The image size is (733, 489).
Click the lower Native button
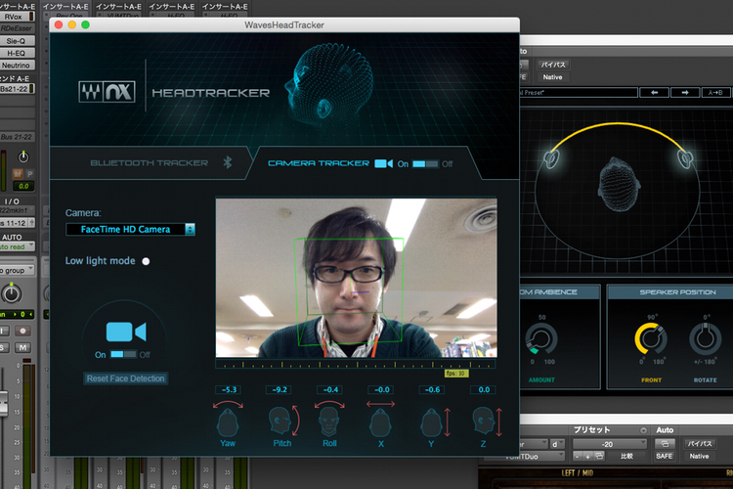pyautogui.click(x=700, y=456)
